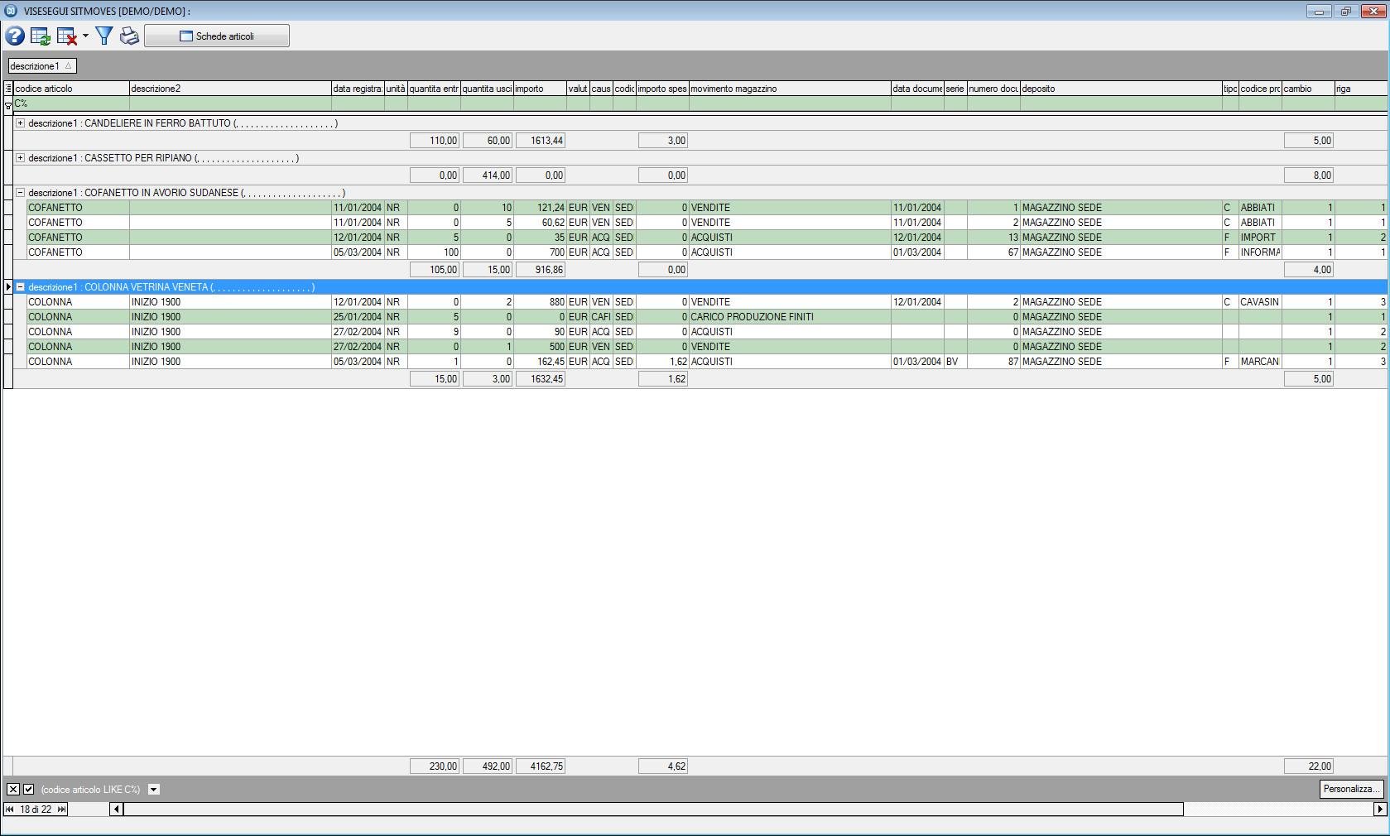Open the help icon on the toolbar
Screen dimensions: 1390x836
point(14,36)
